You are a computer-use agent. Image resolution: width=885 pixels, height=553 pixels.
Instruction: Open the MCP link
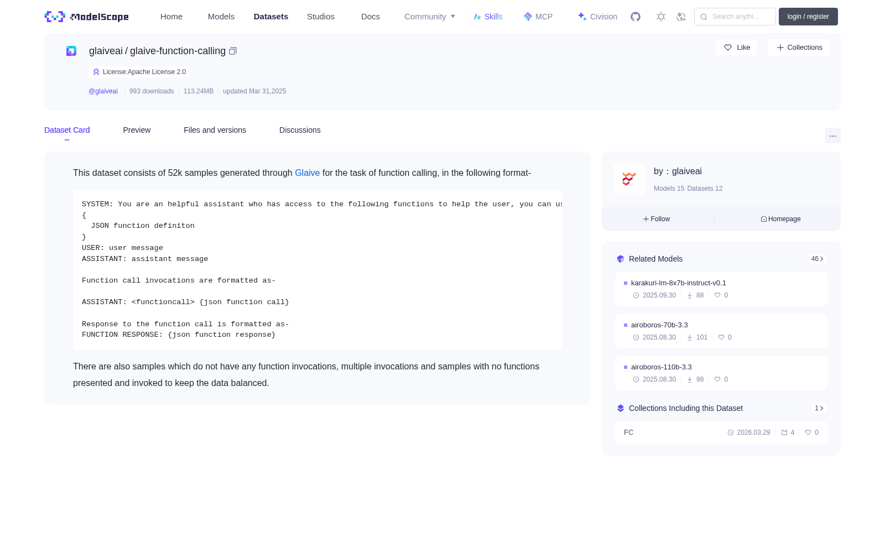coord(538,17)
